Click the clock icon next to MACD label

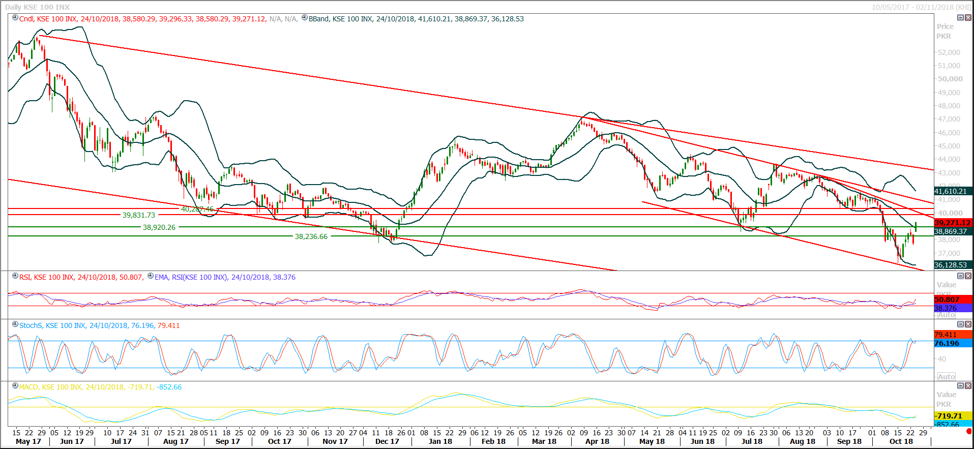(15, 386)
